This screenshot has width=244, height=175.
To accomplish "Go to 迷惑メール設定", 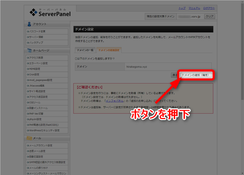I will pos(47,151).
